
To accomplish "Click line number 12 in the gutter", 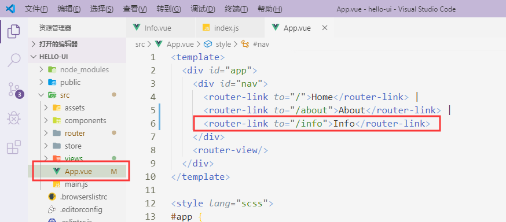I will point(151,203).
